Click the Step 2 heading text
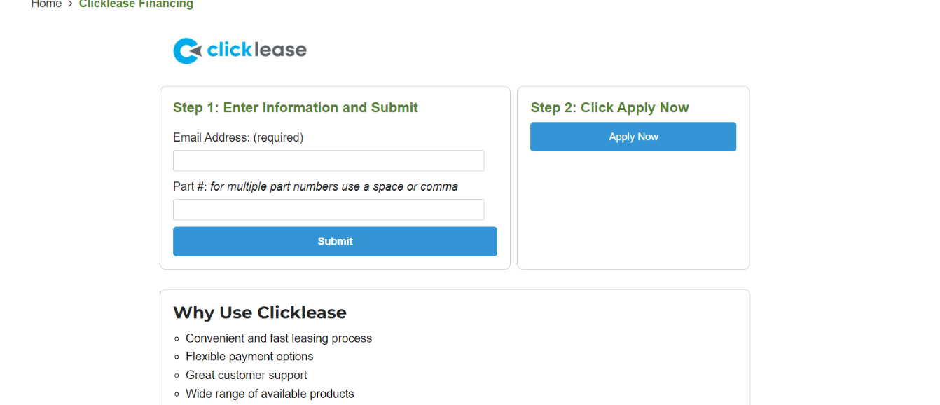Screen dimensions: 940x405 609,107
